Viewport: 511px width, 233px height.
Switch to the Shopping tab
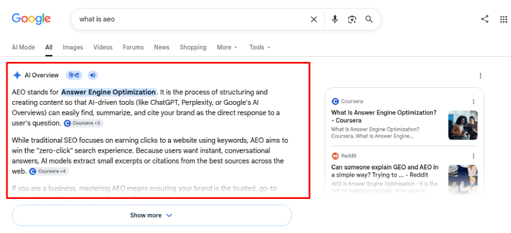click(193, 47)
